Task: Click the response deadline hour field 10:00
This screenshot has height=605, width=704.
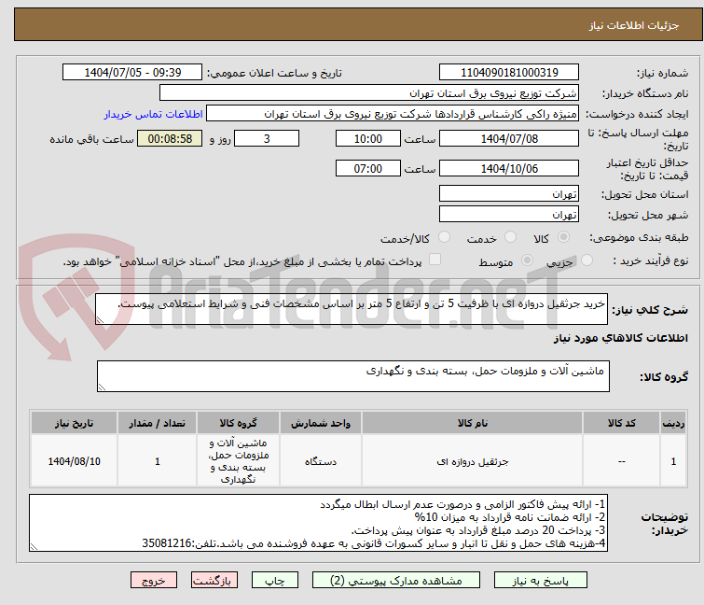Action: point(368,139)
